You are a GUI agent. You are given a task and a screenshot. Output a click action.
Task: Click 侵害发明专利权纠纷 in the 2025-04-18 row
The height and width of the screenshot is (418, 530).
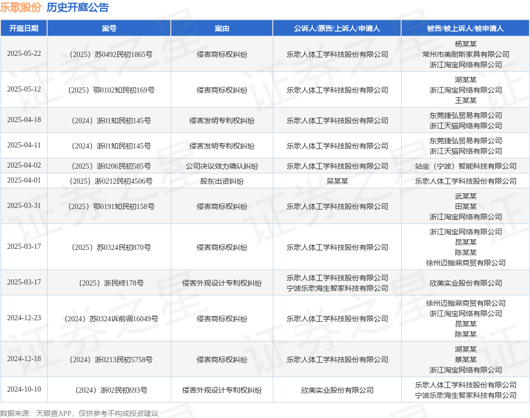(222, 121)
